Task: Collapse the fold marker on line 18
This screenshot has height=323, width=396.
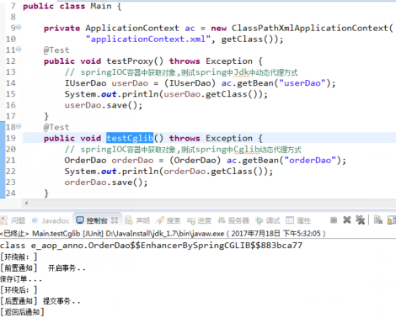Action: pos(19,126)
